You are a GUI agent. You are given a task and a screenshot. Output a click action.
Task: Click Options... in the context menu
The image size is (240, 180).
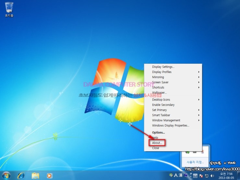point(159,132)
